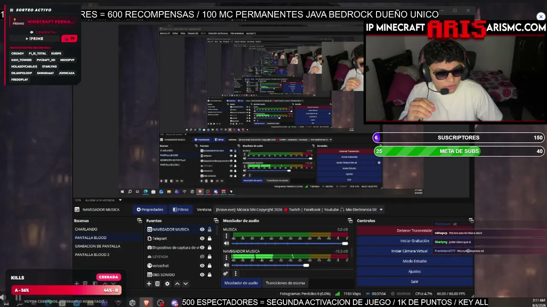Toggle lock on Teleport source
547x307 pixels.
[x=209, y=238]
